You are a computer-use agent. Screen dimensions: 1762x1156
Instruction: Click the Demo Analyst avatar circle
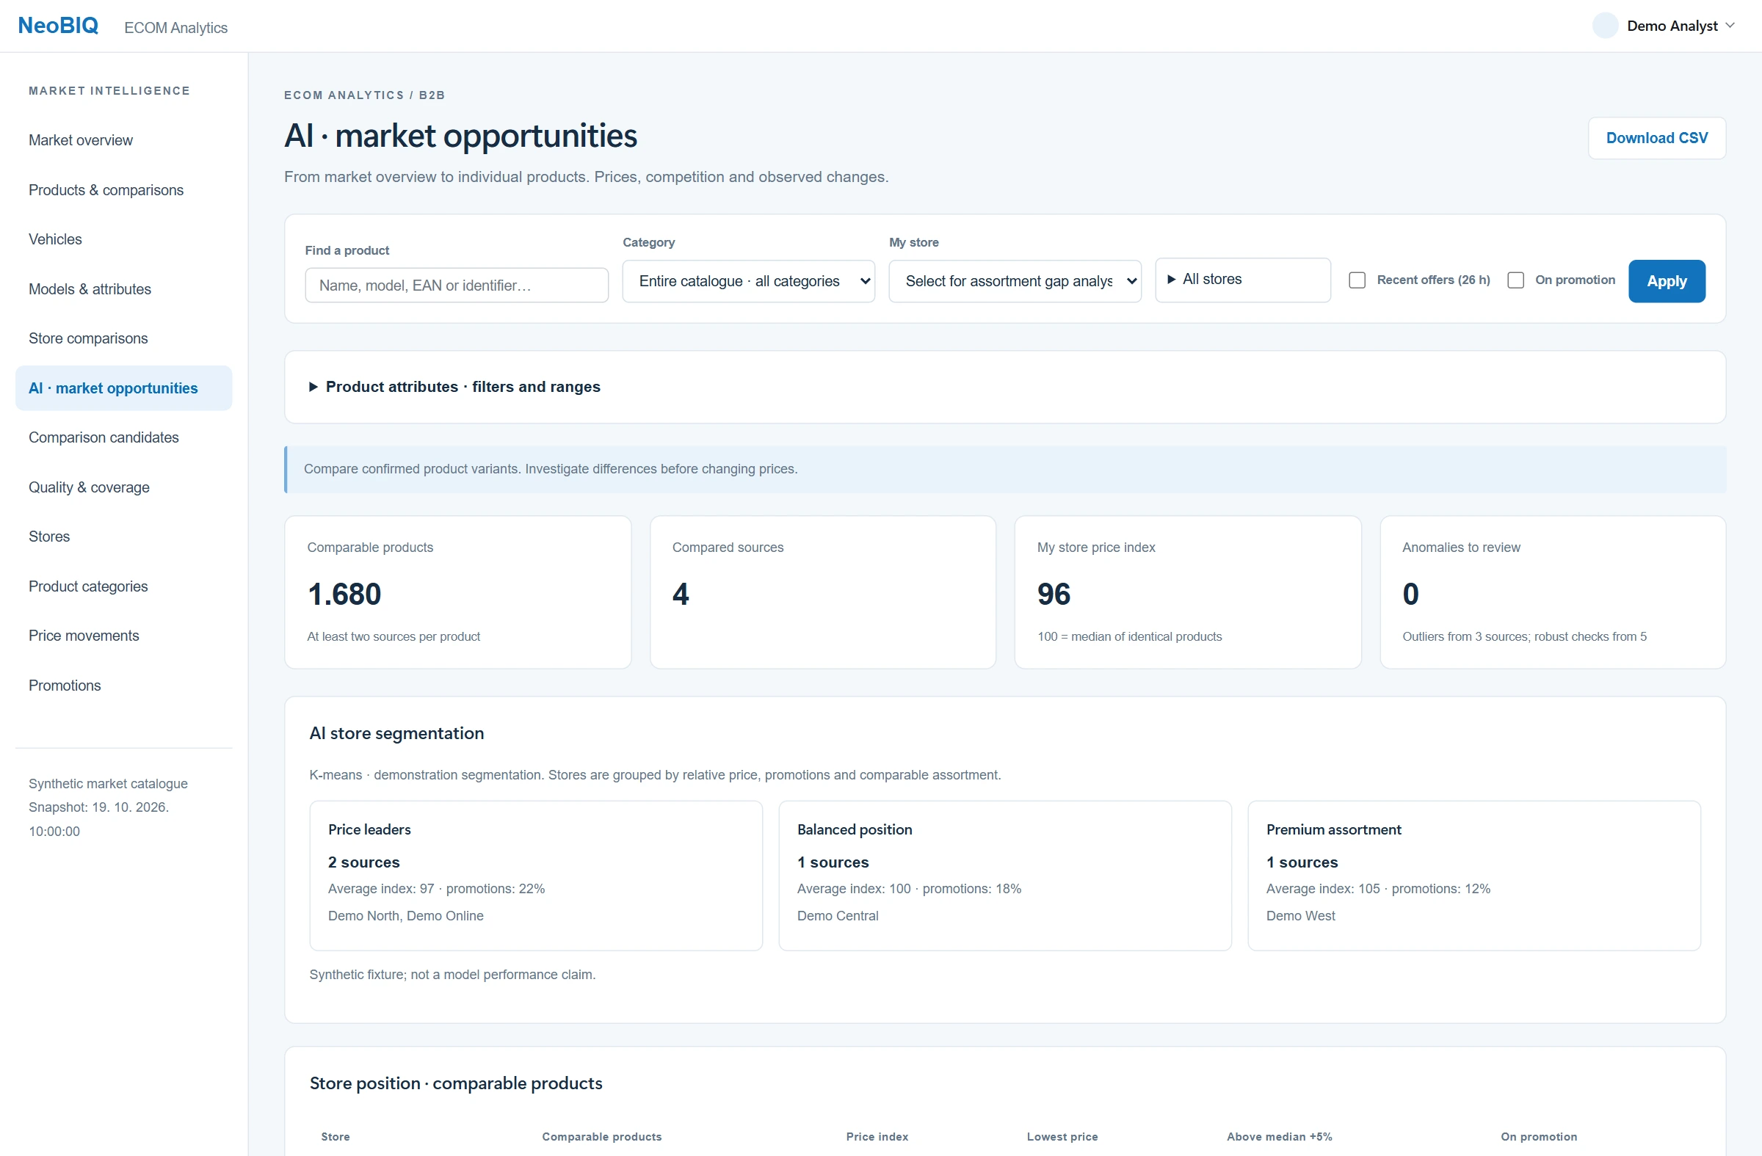tap(1604, 26)
